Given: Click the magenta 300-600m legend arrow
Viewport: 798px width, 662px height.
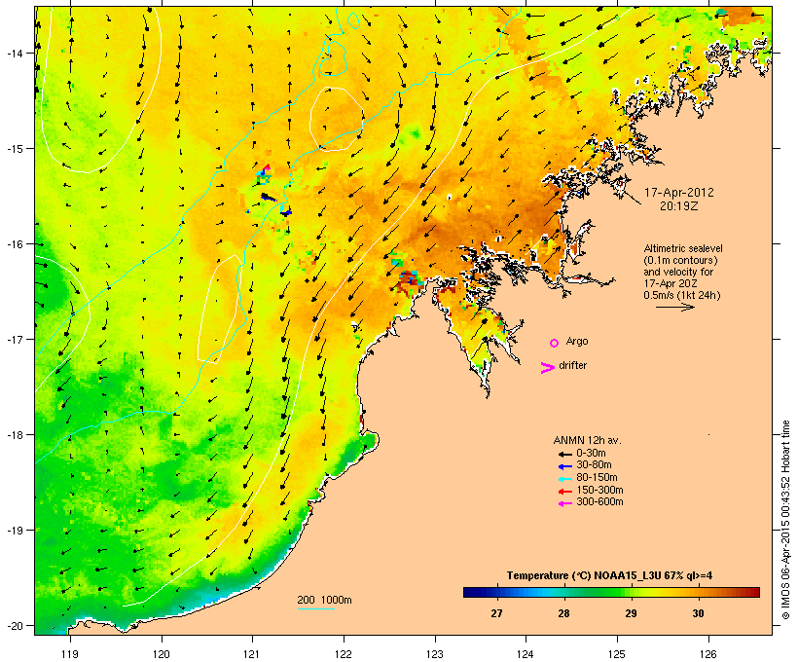Looking at the screenshot, I should [564, 503].
